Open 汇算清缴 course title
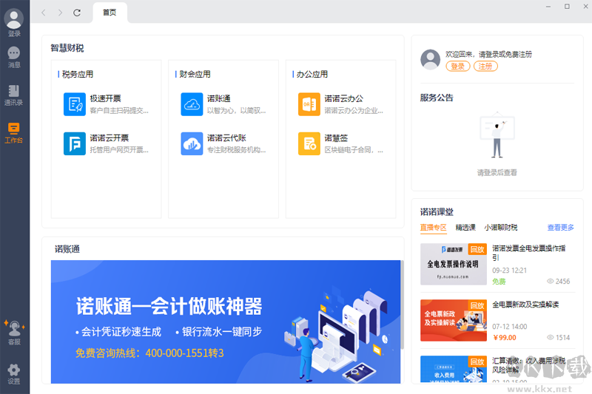The height and width of the screenshot is (394, 592). (528, 365)
